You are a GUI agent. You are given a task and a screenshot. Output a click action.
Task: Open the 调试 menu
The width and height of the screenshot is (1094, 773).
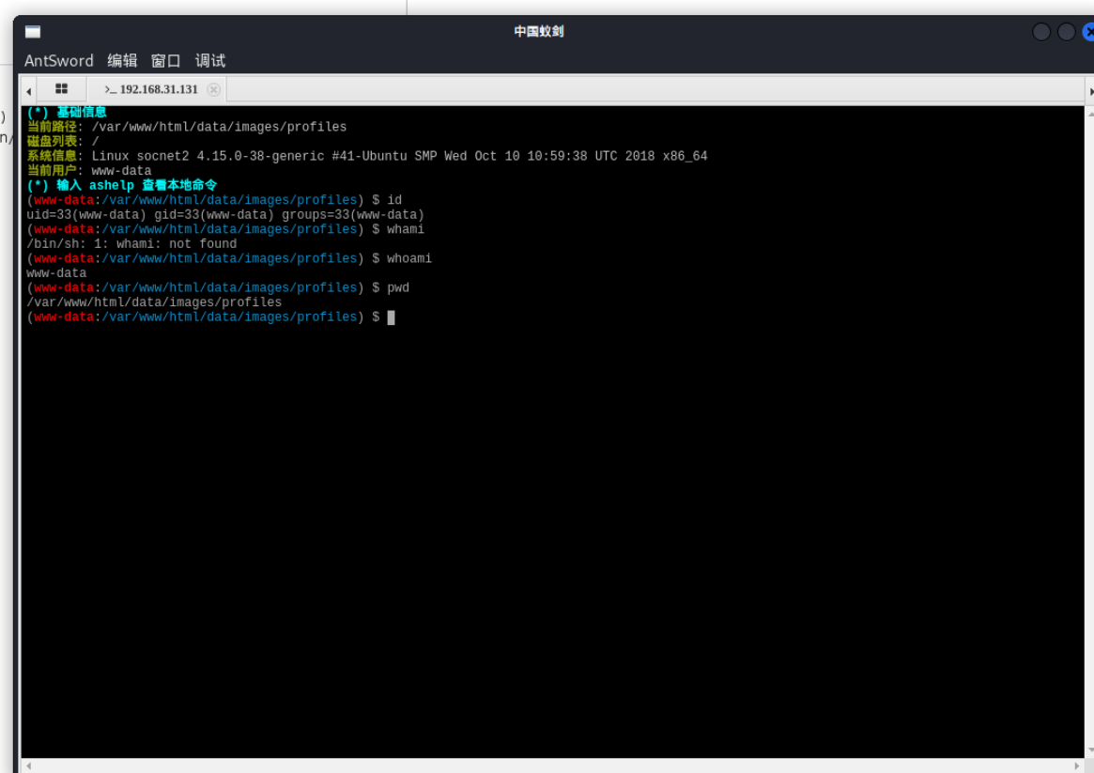pos(210,61)
